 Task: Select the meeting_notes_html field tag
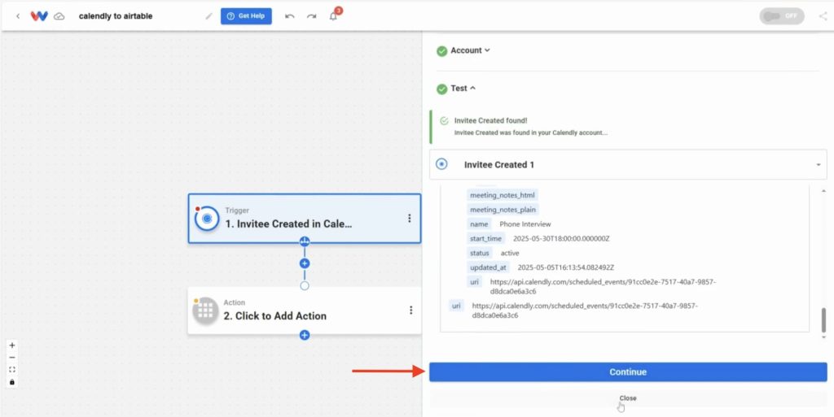503,195
